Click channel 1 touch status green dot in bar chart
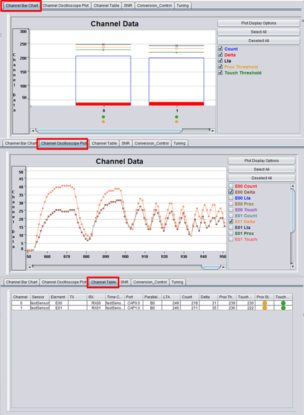 176,117
